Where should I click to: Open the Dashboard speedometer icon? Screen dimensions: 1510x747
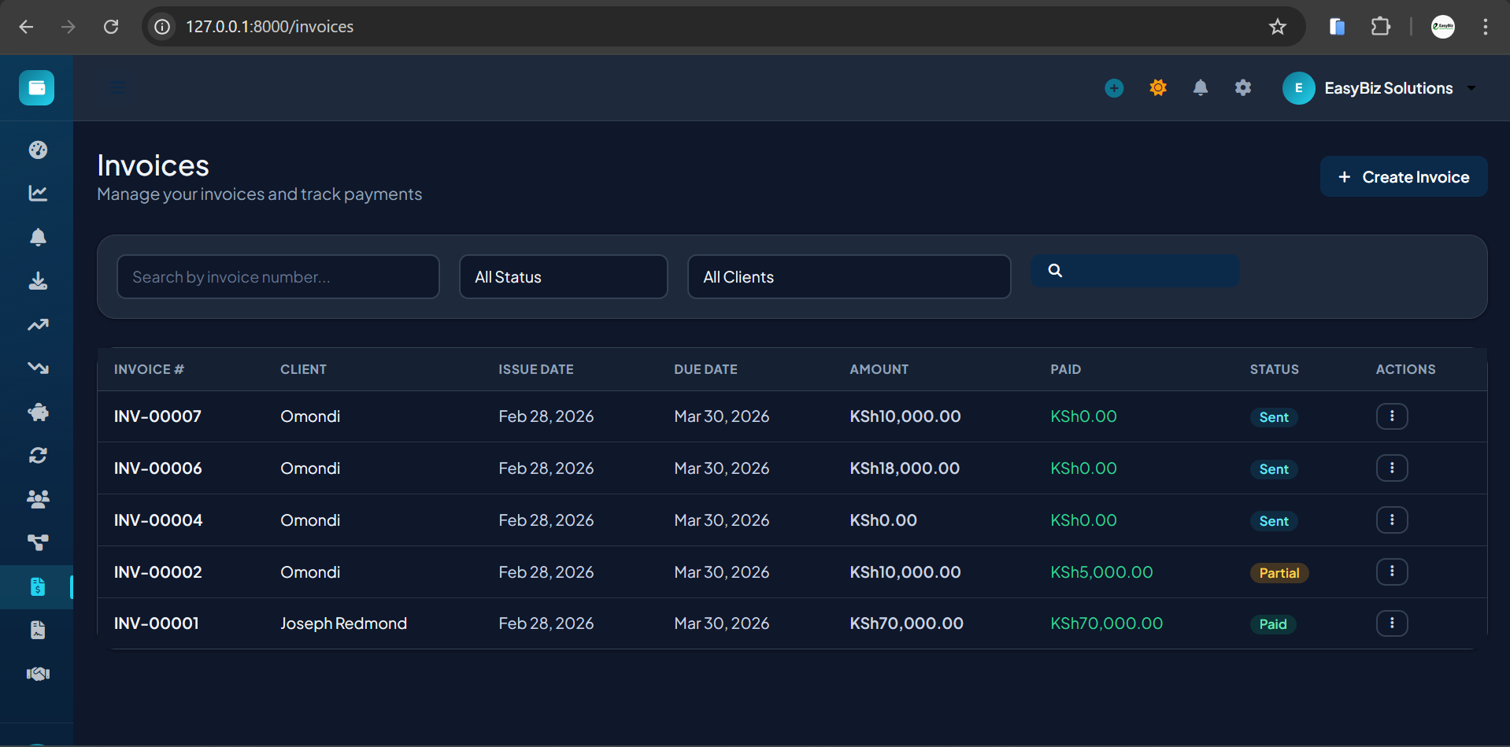pos(37,150)
